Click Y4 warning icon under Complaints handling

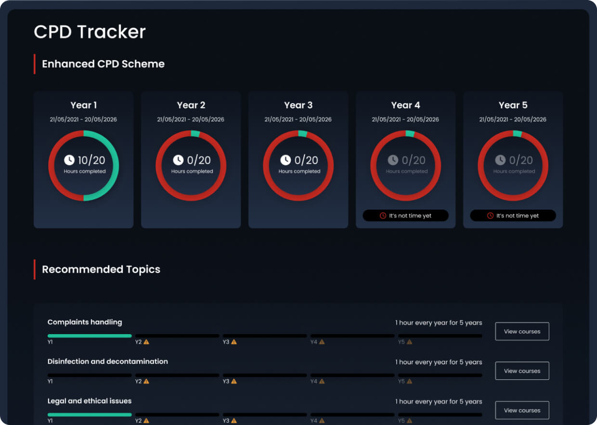[322, 342]
